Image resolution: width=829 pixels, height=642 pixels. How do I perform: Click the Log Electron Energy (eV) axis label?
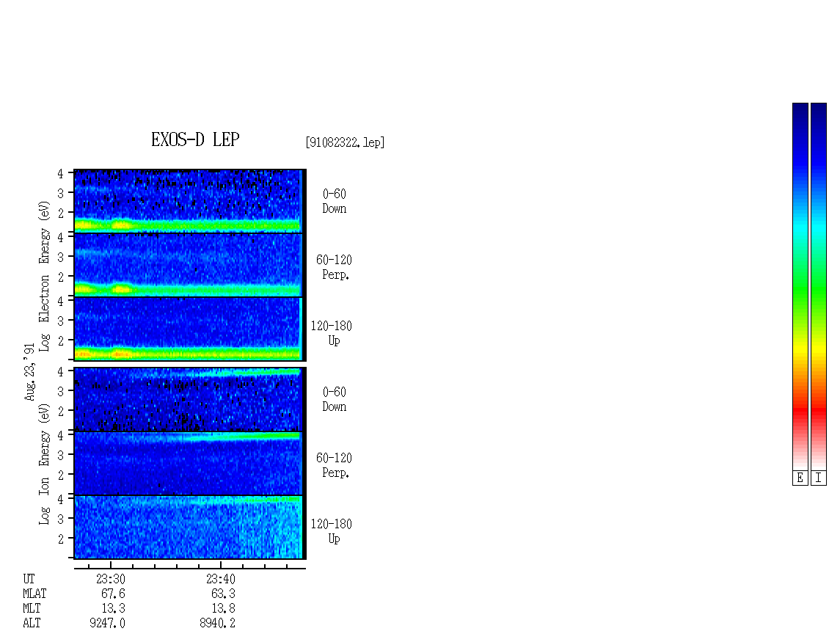44,276
